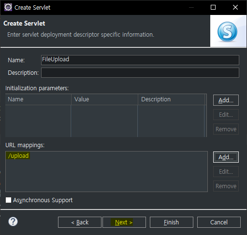Add a new URL mapping
Image resolution: width=247 pixels, height=235 pixels.
click(226, 157)
